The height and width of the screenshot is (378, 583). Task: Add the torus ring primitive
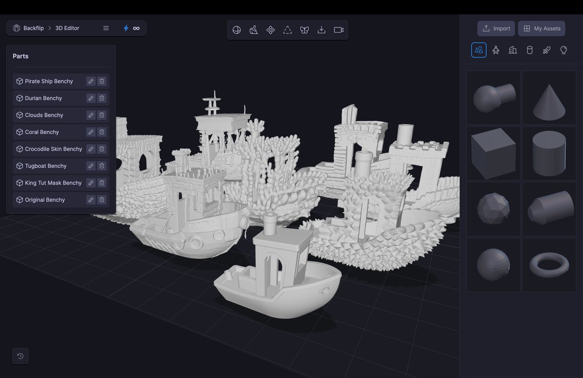pyautogui.click(x=549, y=265)
